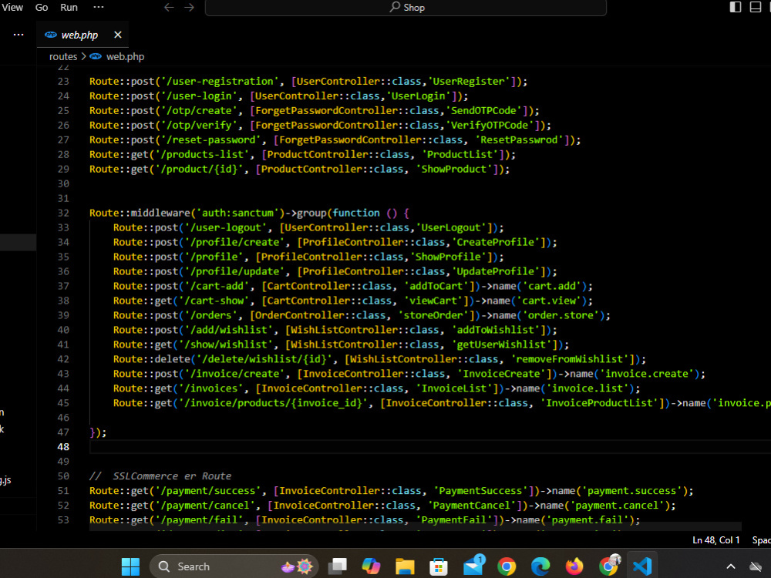Click line number 50 in the gutter
Image resolution: width=771 pixels, height=578 pixels.
tap(63, 476)
